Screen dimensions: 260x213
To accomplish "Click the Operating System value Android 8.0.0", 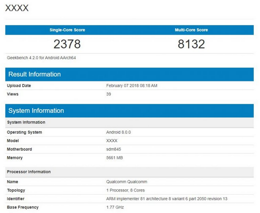I will (119, 132).
